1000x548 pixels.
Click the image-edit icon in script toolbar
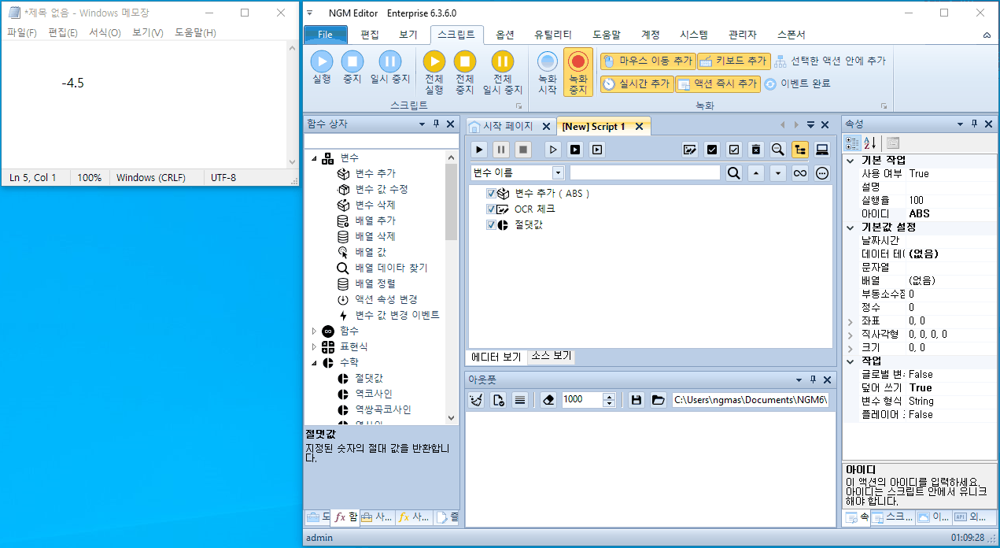[690, 150]
